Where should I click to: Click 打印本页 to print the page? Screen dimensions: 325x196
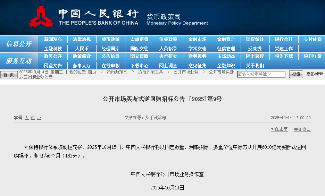[279, 129]
